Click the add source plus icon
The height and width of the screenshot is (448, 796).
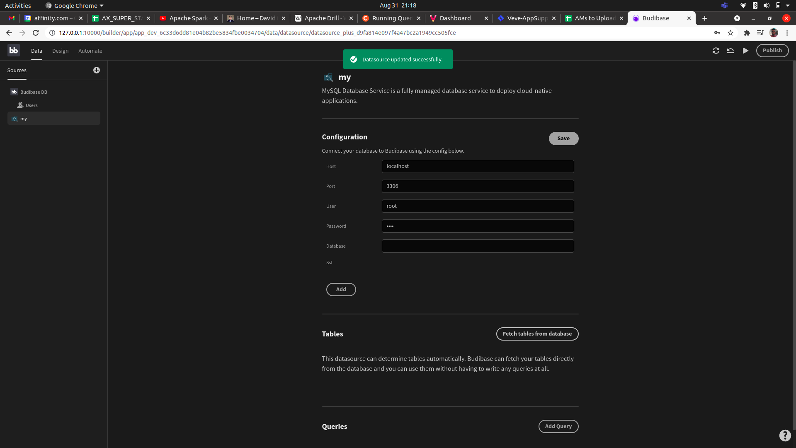(x=97, y=70)
